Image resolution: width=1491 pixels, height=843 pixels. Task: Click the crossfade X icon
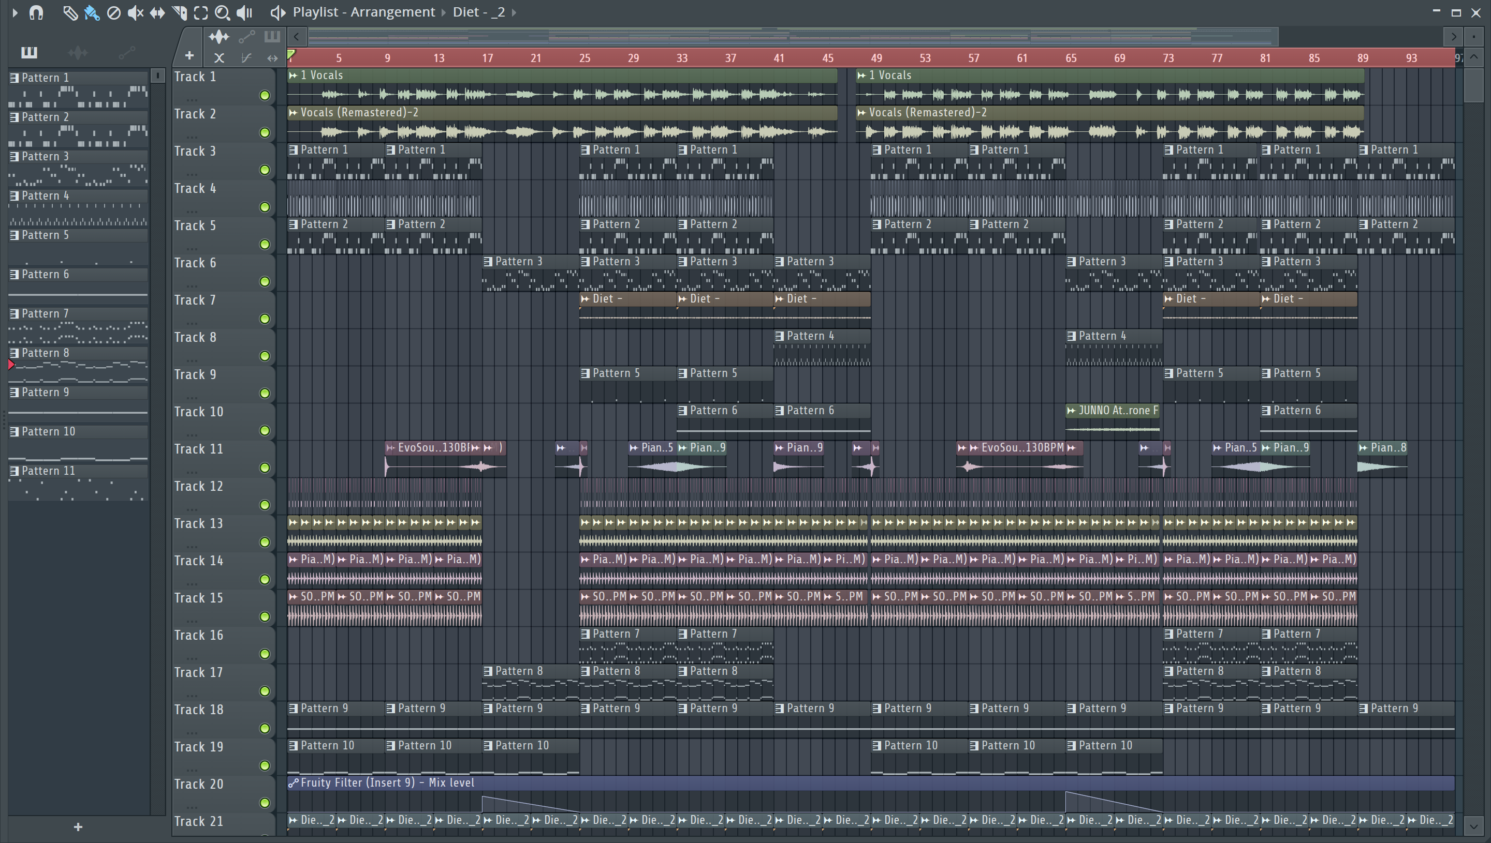click(x=219, y=58)
